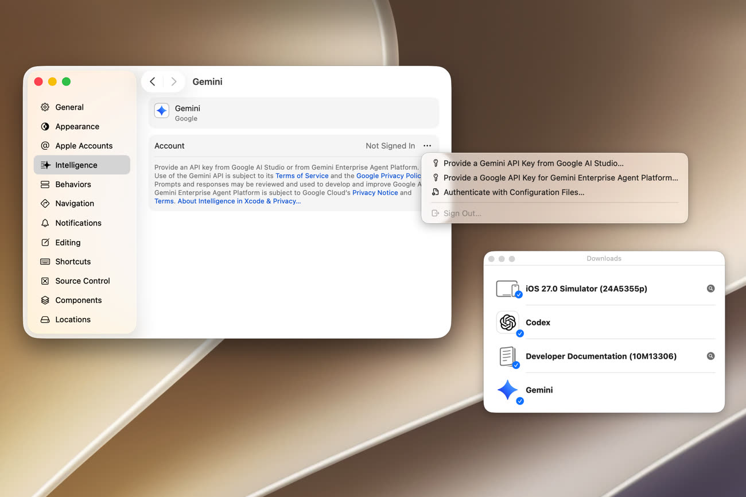Reveal iOS 27.0 Simulator with magnifier icon

(x=710, y=289)
